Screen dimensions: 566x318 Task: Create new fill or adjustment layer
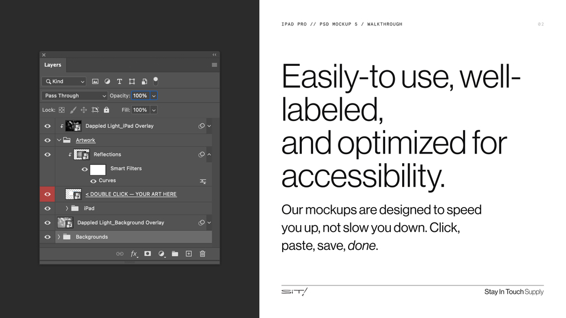click(x=162, y=254)
